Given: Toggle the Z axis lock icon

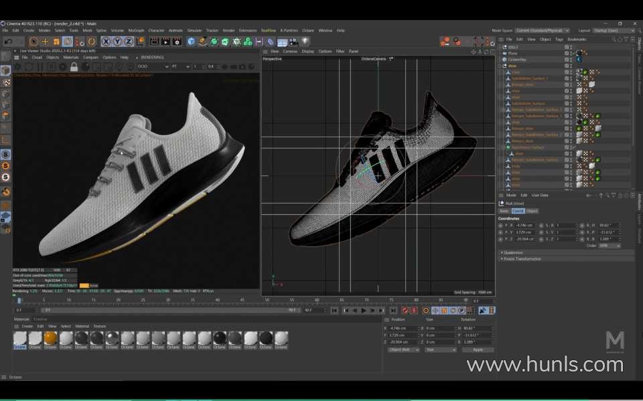Looking at the screenshot, I should tap(129, 42).
